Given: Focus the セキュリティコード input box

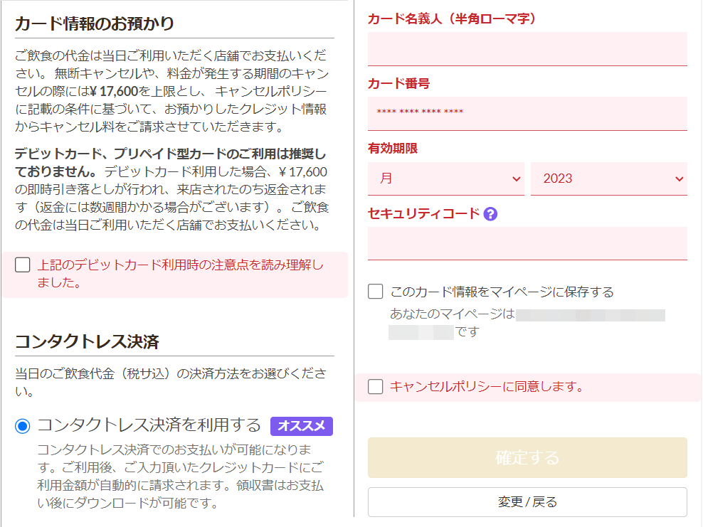Looking at the screenshot, I should pyautogui.click(x=527, y=243).
